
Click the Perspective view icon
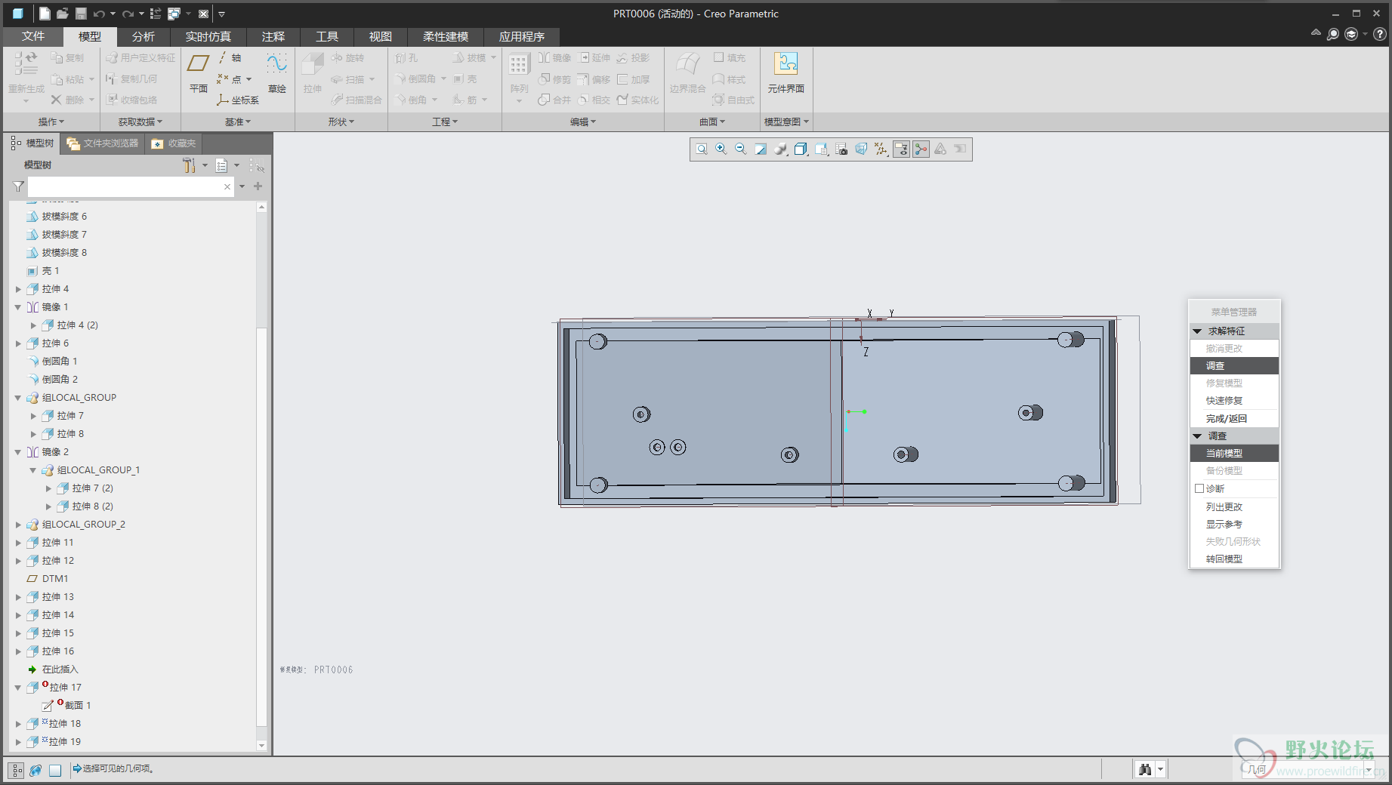pos(861,149)
